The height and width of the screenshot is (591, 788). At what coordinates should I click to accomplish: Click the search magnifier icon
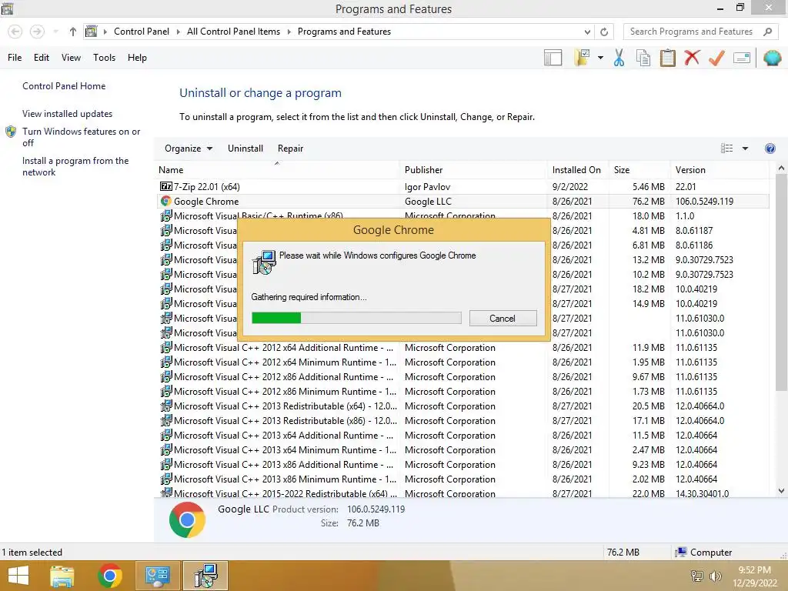(x=767, y=32)
